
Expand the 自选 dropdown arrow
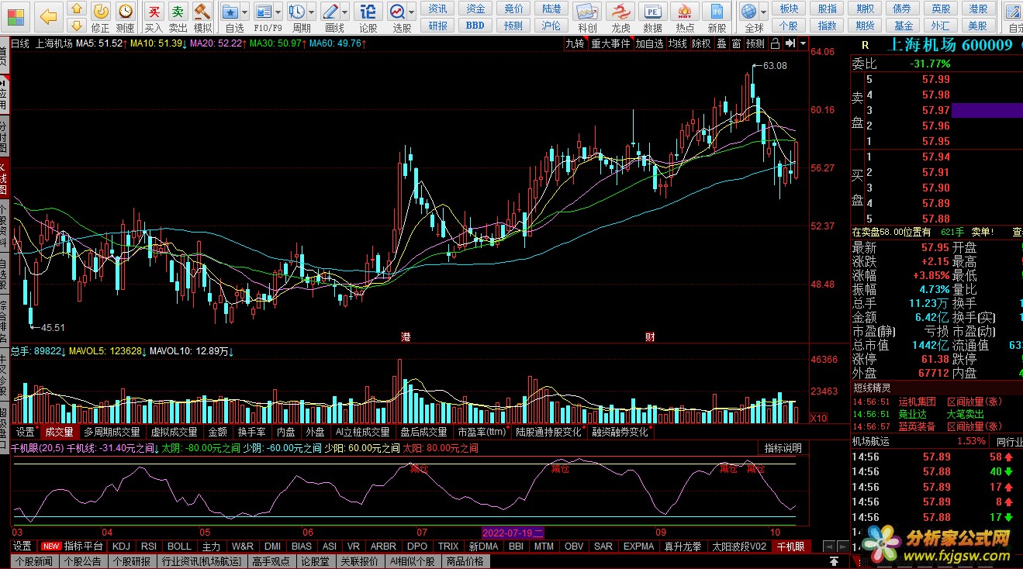[x=245, y=12]
